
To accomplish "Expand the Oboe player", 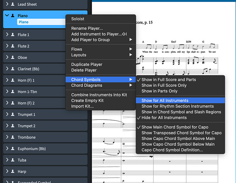I will click(x=7, y=57).
